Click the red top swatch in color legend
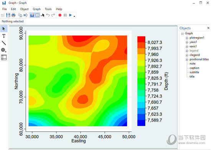This screenshot has height=150, width=211. [x=141, y=39]
